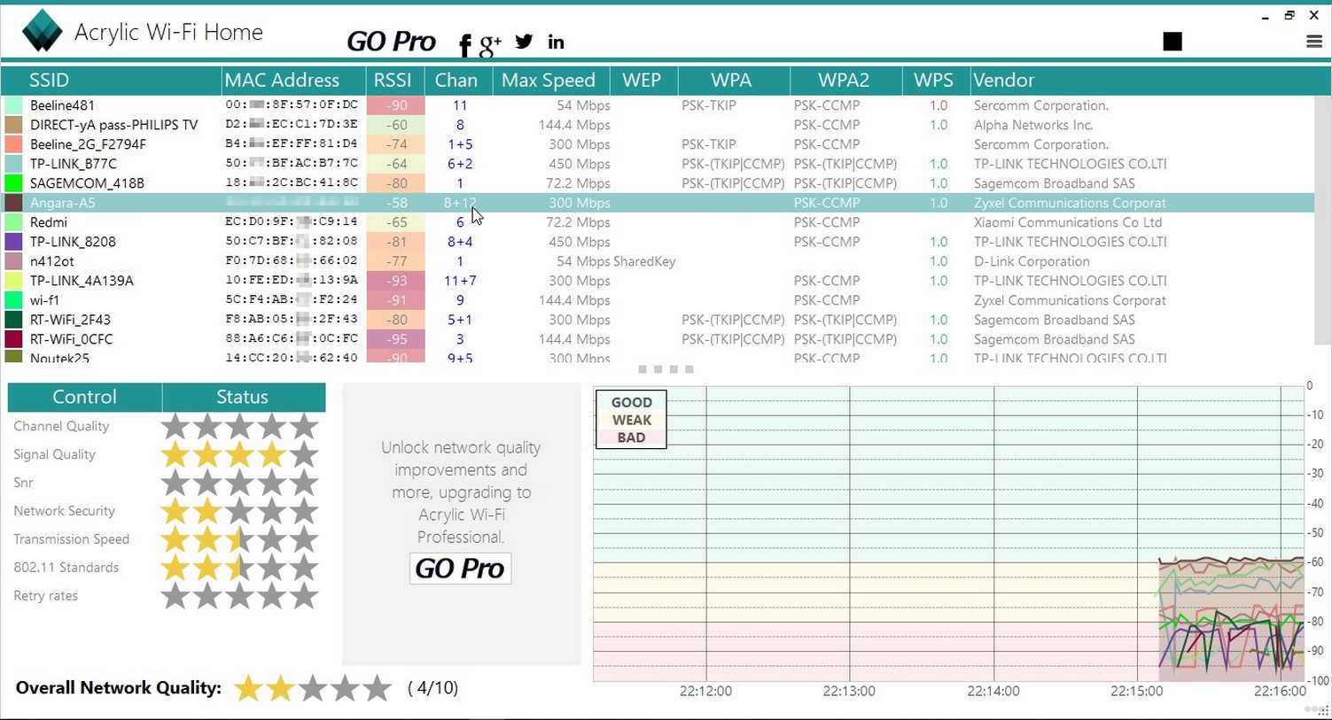1332x720 pixels.
Task: Click the n412ot color swatch
Action: tap(13, 261)
